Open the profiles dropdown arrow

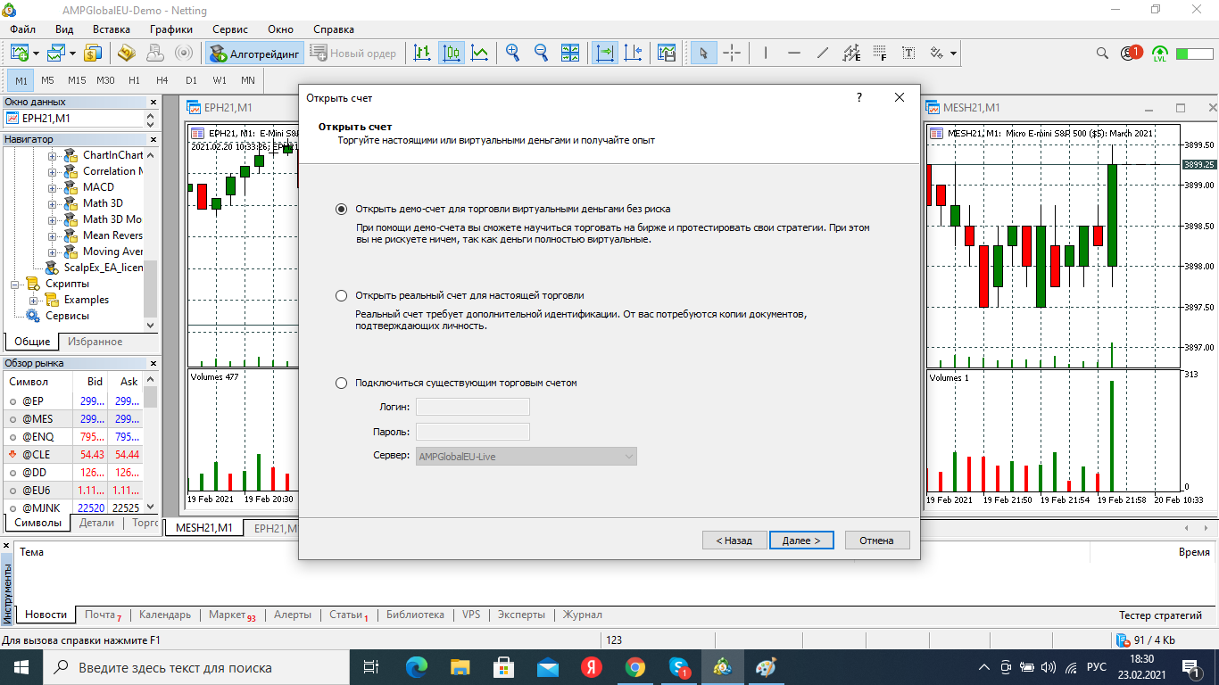[x=73, y=53]
